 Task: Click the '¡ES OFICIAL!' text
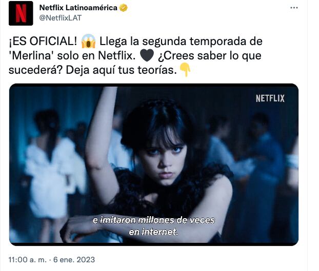point(43,41)
